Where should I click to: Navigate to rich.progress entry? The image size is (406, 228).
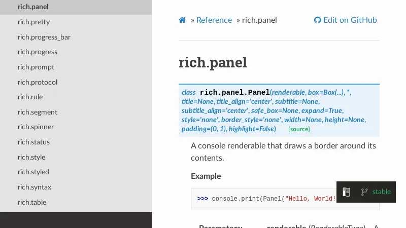(37, 52)
